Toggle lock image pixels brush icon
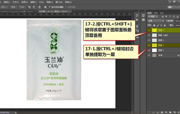180x114 pixels. (x=158, y=25)
